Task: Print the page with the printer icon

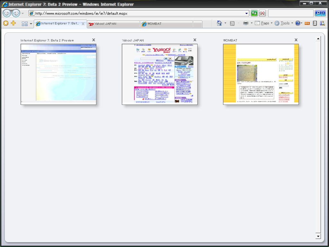Action: (246, 23)
